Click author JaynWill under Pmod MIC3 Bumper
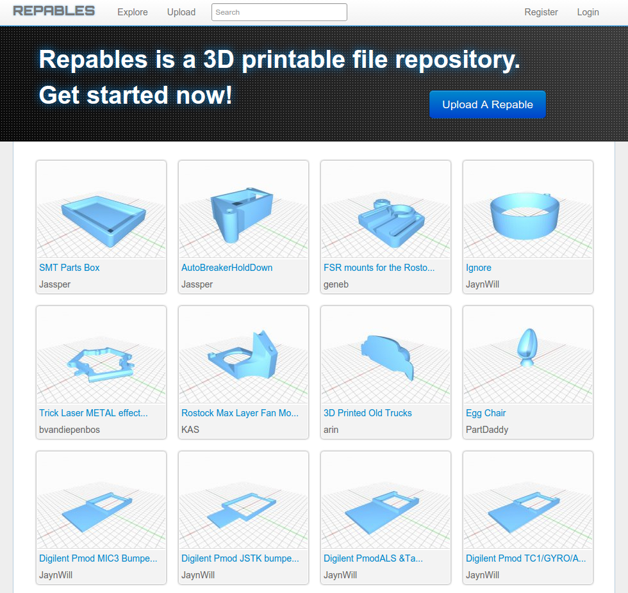 pyautogui.click(x=56, y=575)
